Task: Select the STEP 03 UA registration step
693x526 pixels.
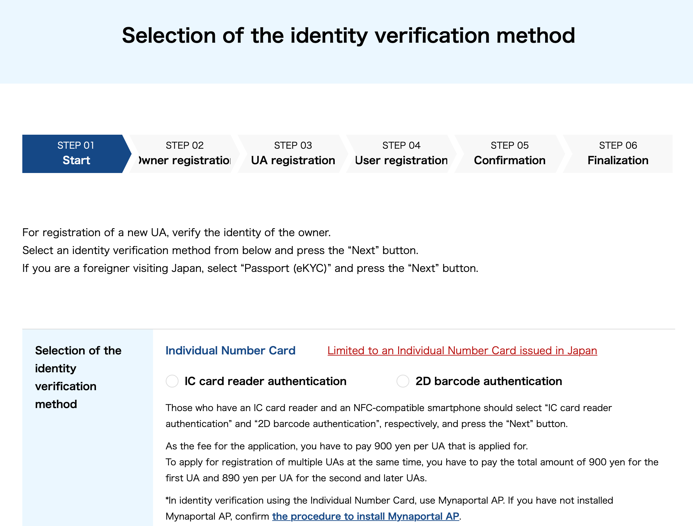Action: [293, 154]
